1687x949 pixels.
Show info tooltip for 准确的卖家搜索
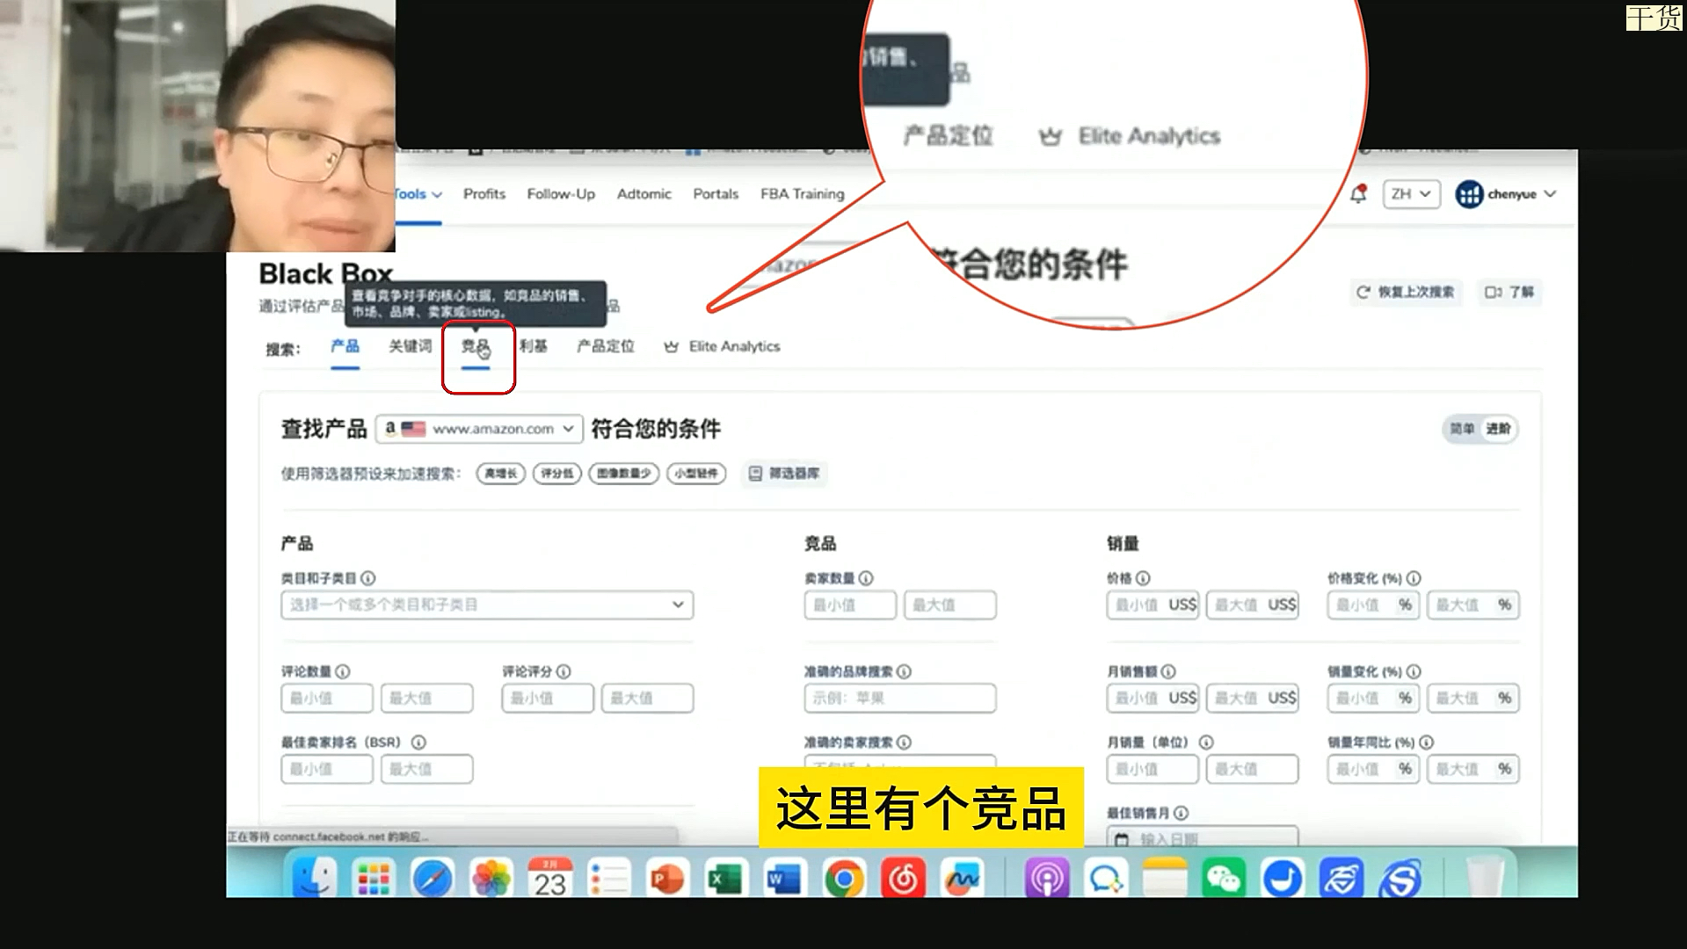pos(904,743)
